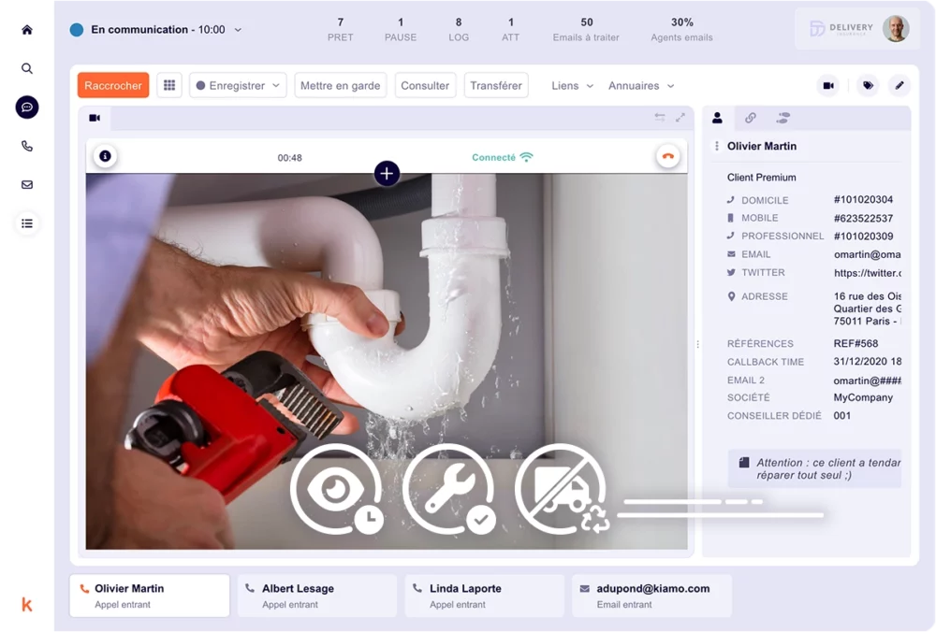Click the 8 LOG counter
The width and height of the screenshot is (936, 632).
click(459, 29)
